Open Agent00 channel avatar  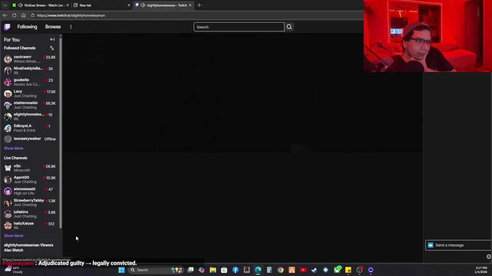8,180
